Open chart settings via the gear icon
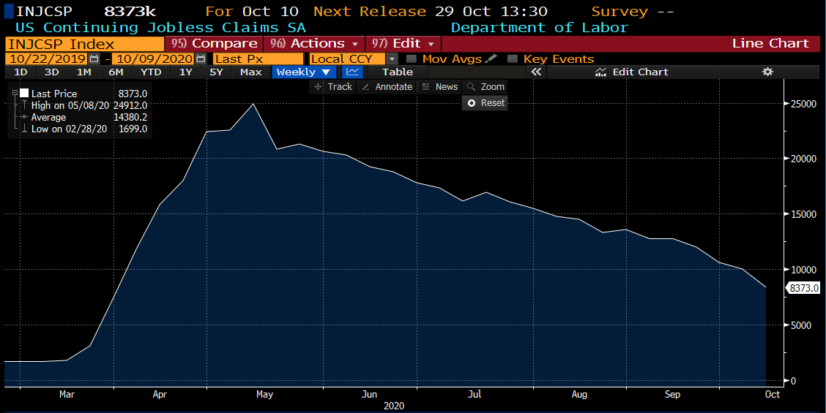Viewport: 826px width, 413px height. (x=767, y=72)
